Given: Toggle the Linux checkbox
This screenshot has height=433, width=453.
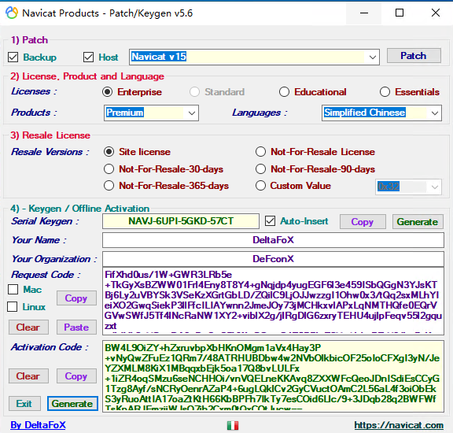Looking at the screenshot, I should (x=12, y=306).
